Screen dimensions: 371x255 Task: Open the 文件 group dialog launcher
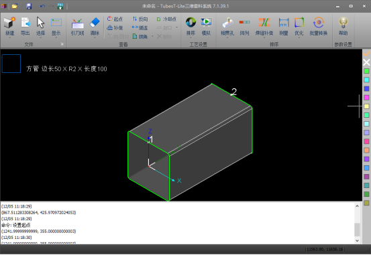pos(62,44)
